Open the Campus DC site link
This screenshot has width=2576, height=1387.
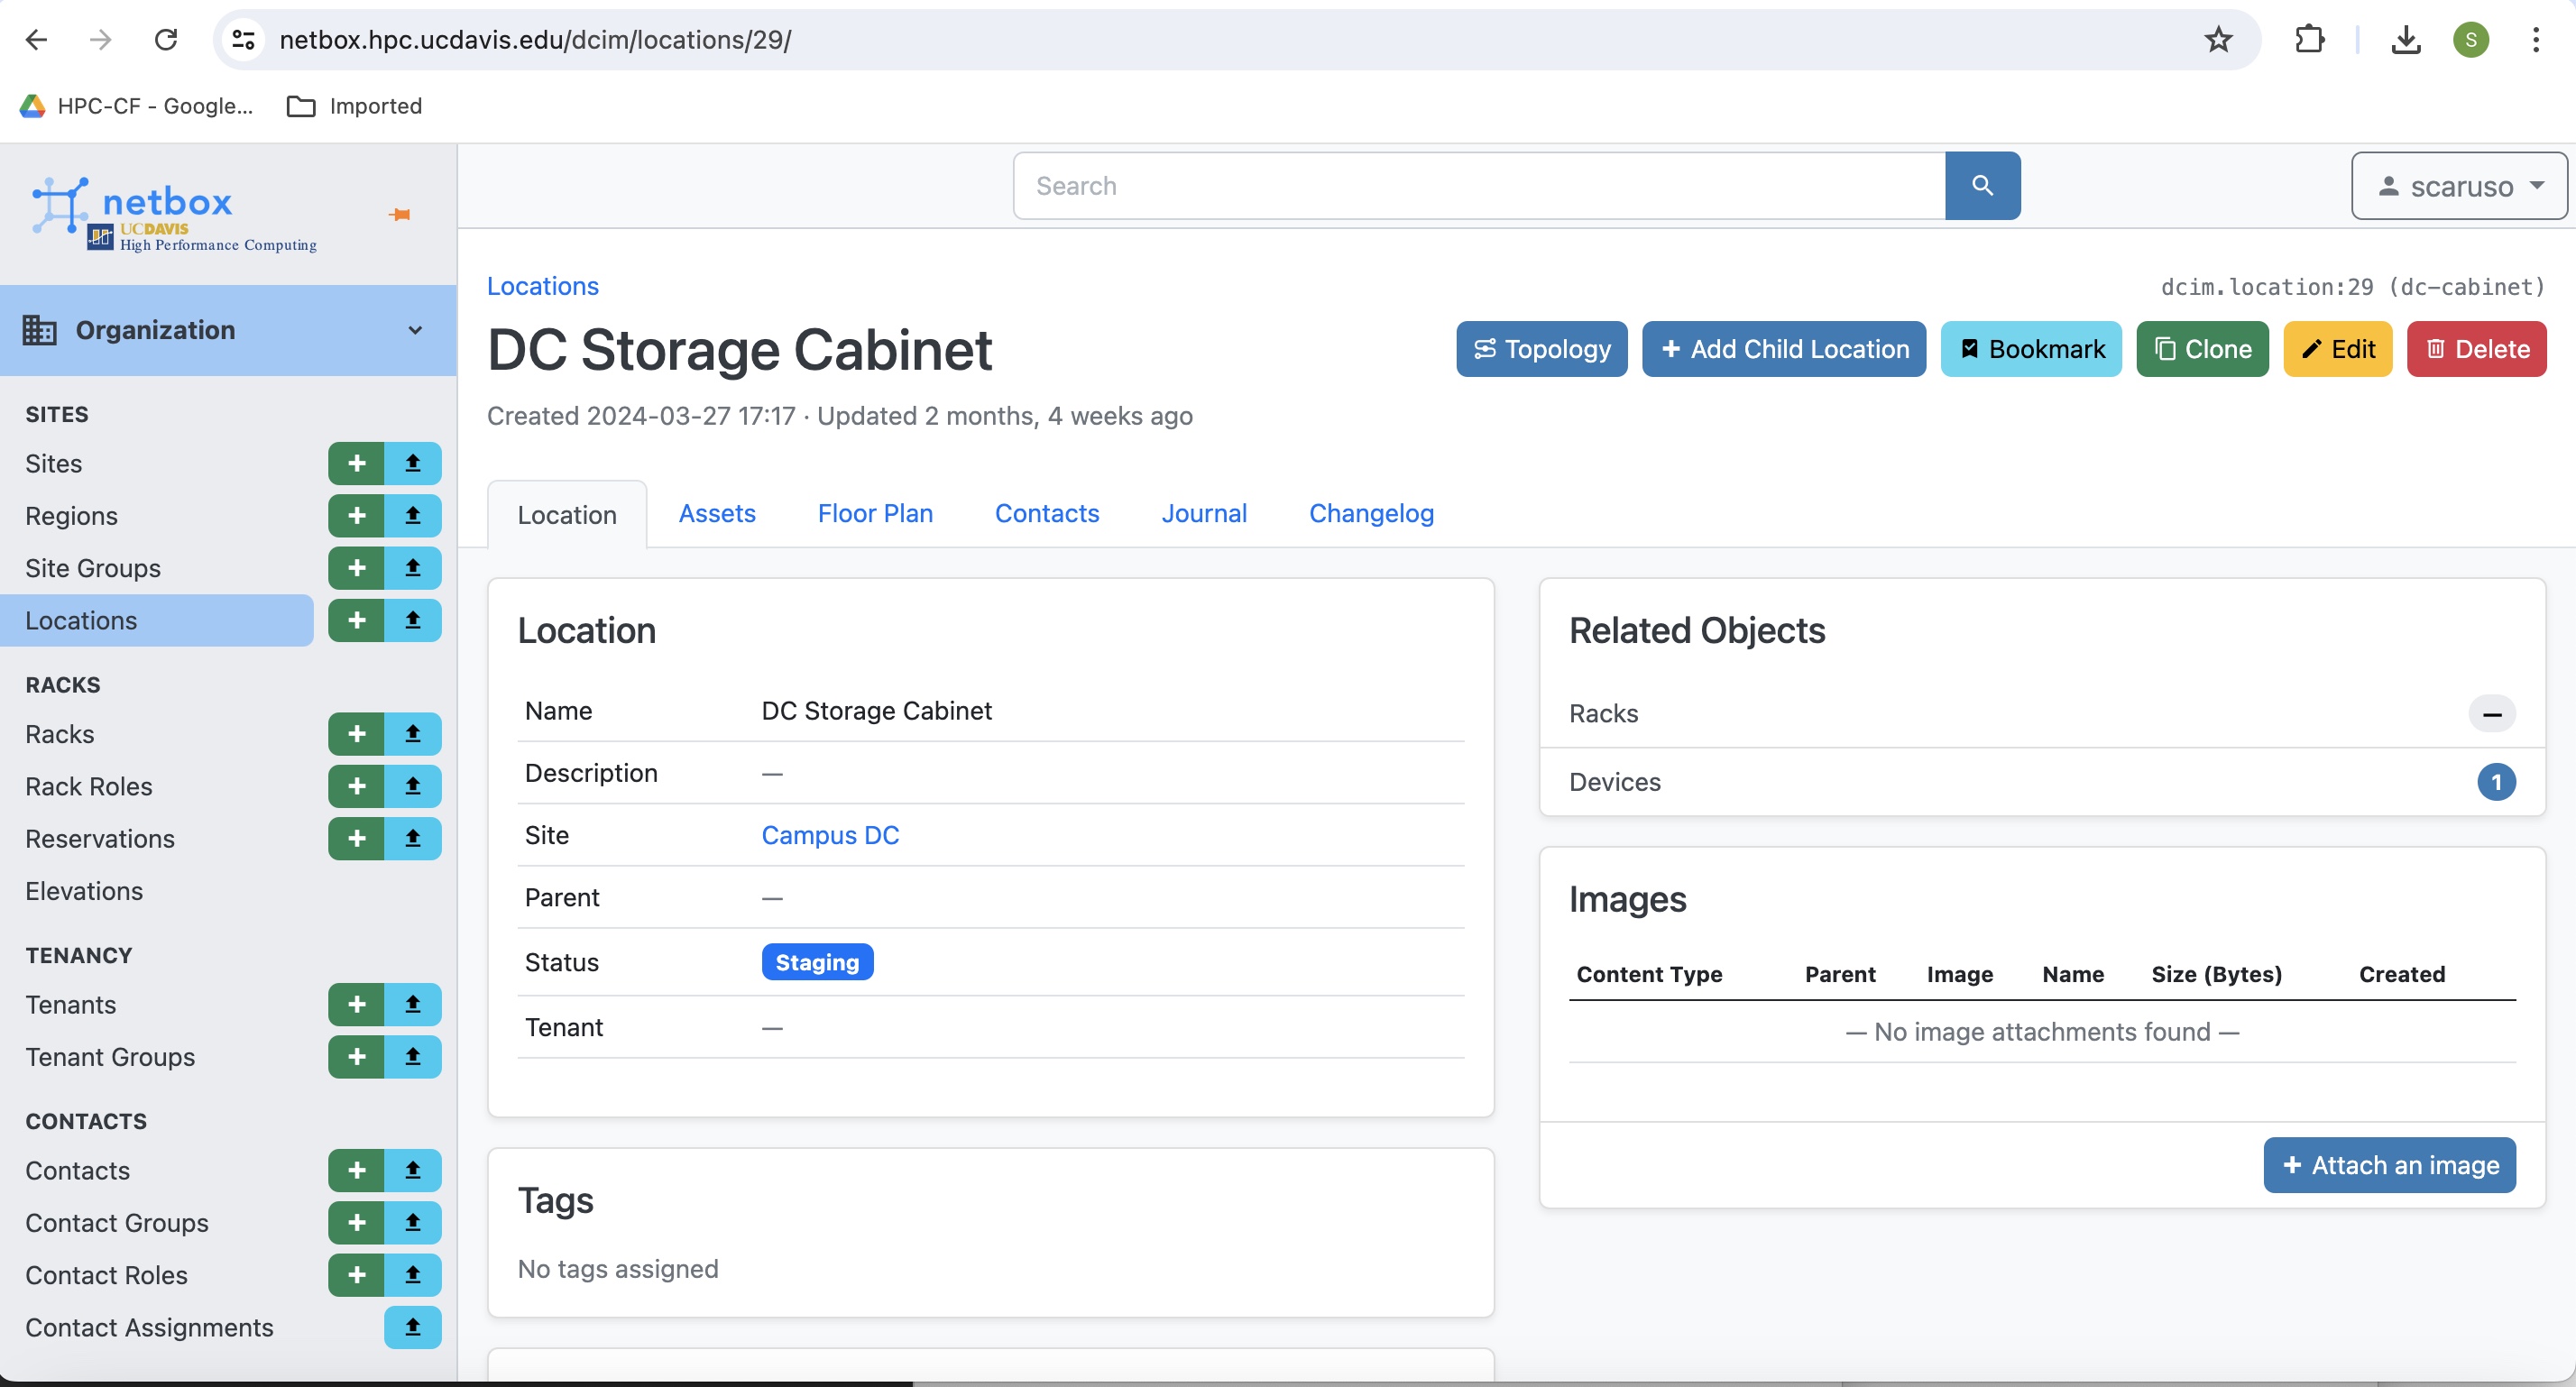coord(830,835)
